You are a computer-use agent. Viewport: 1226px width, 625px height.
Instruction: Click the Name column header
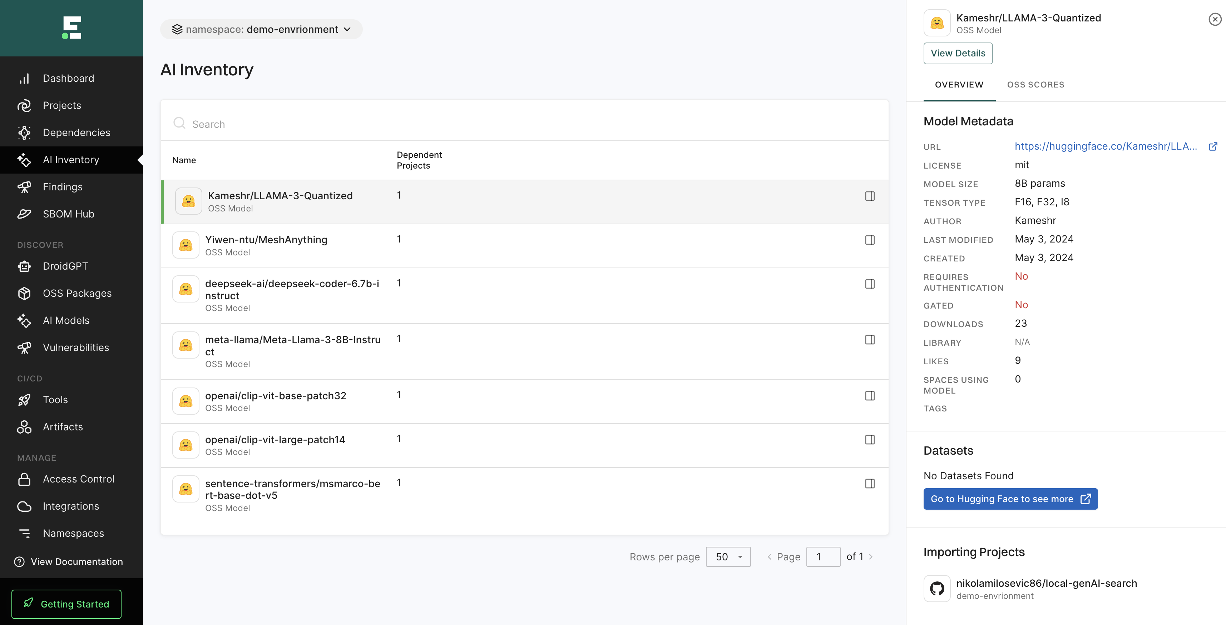click(x=184, y=160)
